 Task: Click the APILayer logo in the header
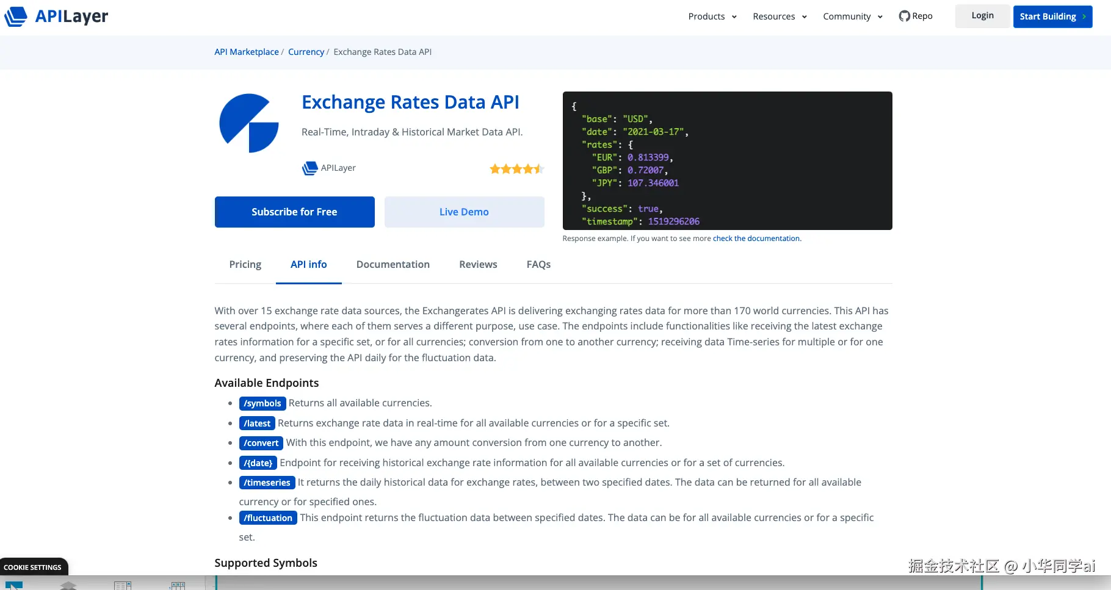(x=56, y=16)
